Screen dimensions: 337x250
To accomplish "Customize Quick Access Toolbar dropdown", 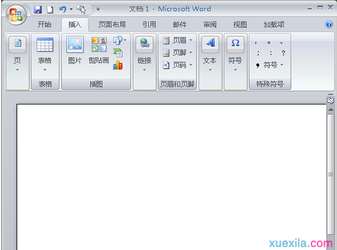I will coord(98,9).
